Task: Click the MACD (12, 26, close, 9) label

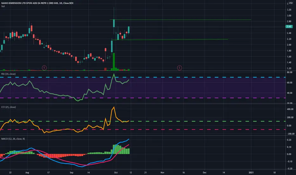Action: click(x=13, y=139)
